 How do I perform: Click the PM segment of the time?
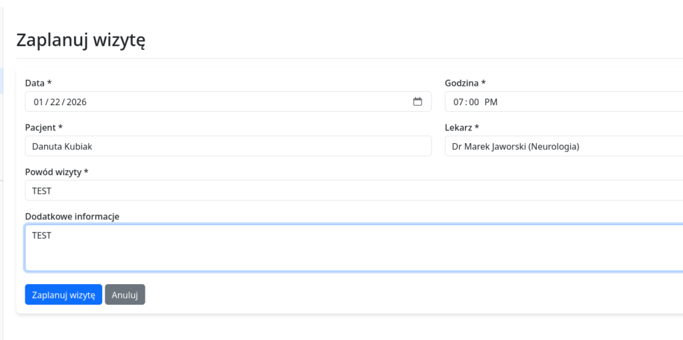[491, 102]
